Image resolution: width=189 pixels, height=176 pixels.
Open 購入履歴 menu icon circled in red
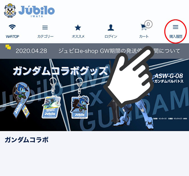175,27
